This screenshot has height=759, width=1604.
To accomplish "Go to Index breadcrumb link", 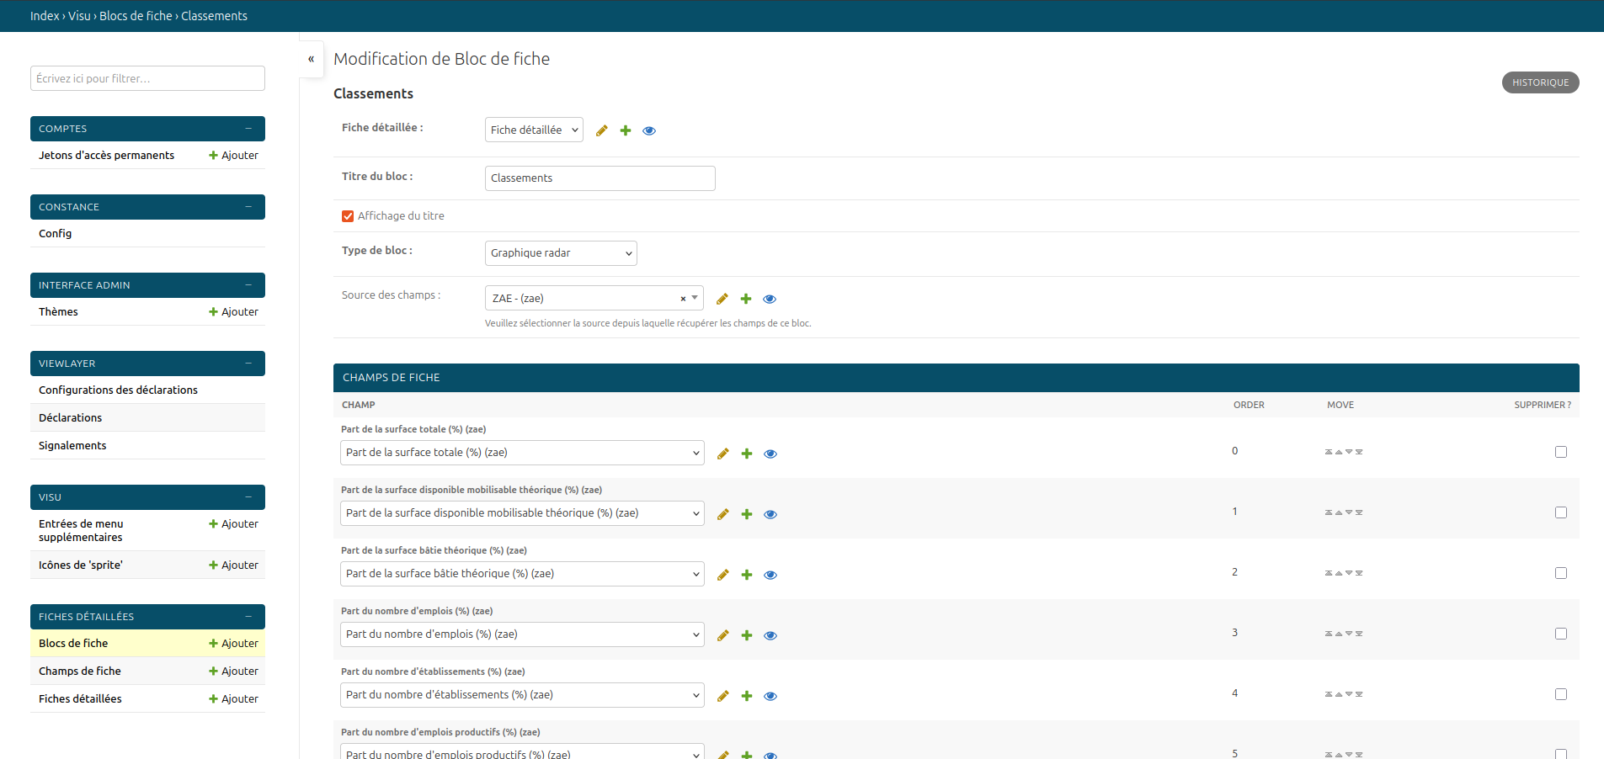I will point(45,16).
